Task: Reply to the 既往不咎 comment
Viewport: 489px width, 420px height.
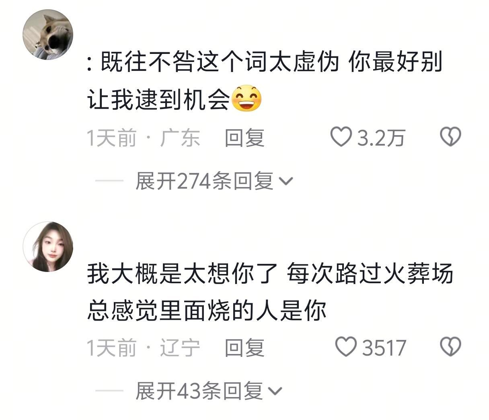Action: [x=244, y=138]
